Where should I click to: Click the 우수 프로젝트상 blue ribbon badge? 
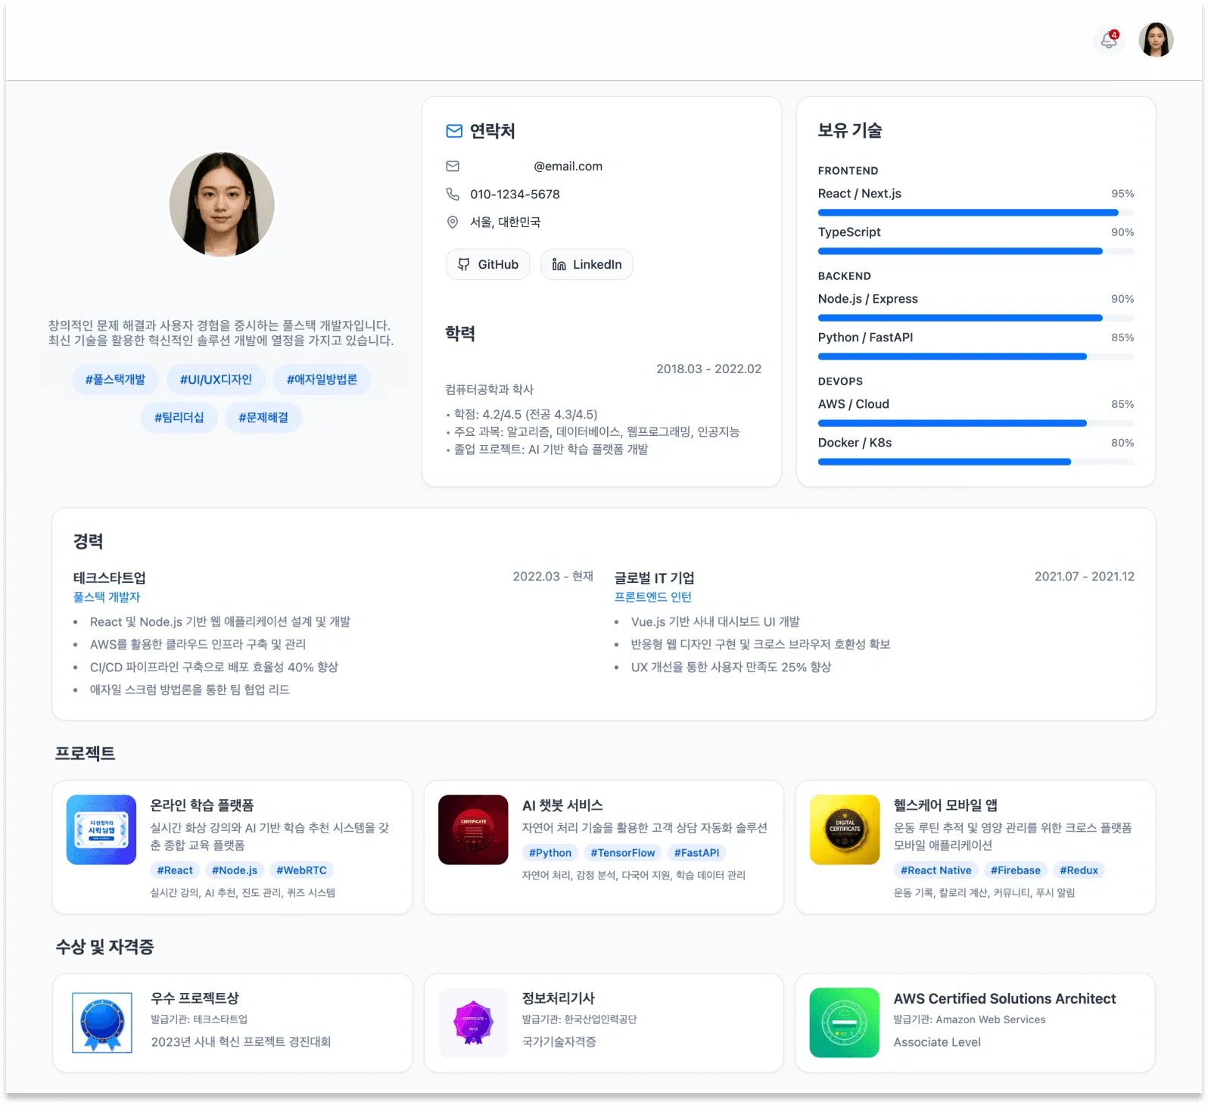click(x=102, y=1023)
